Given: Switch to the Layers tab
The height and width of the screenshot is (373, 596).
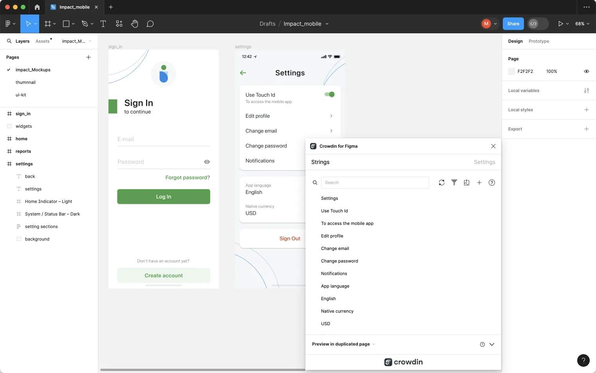Looking at the screenshot, I should pos(22,41).
